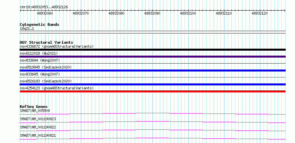295x143 pixels.
Task: Select the blue nsv6526183 variant bar
Action: [152, 84]
